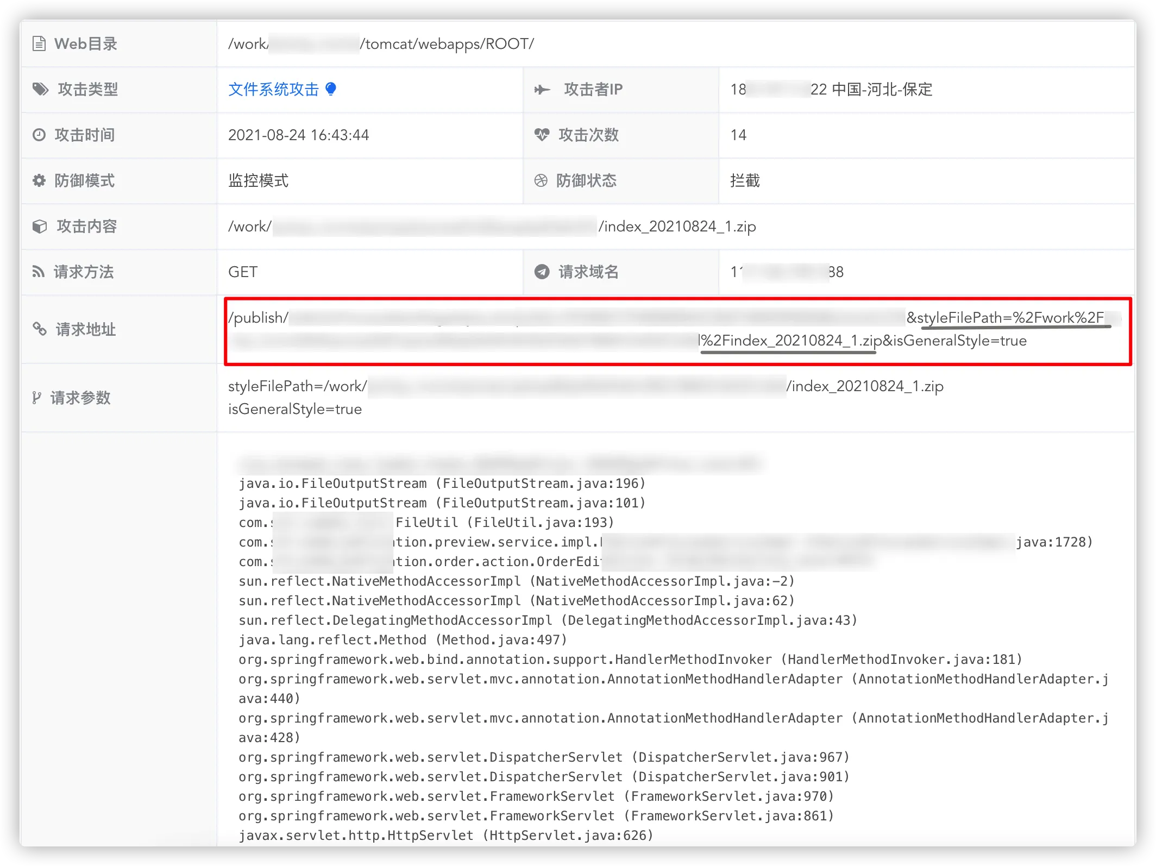
Task: Click the NativeMethodAccessorImpl.java:-2 stack line
Action: 517,581
